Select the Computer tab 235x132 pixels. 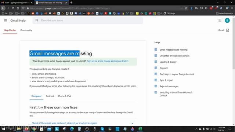(x=36, y=96)
